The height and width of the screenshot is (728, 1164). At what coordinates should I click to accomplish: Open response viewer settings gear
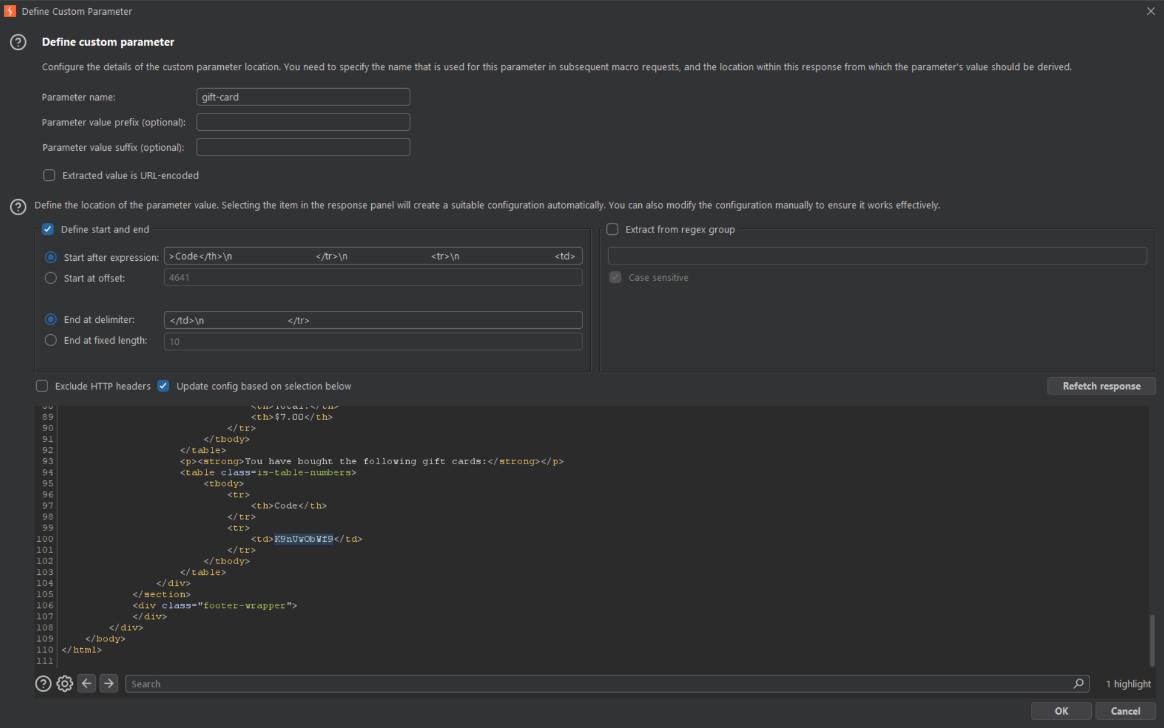65,684
